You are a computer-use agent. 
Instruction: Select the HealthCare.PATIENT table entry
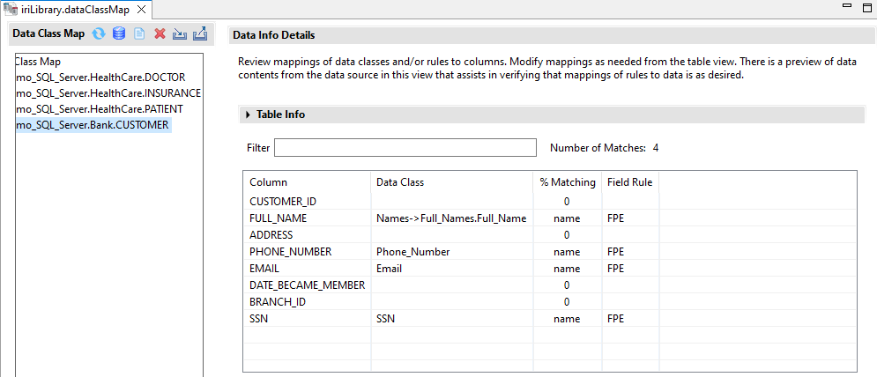(x=99, y=109)
